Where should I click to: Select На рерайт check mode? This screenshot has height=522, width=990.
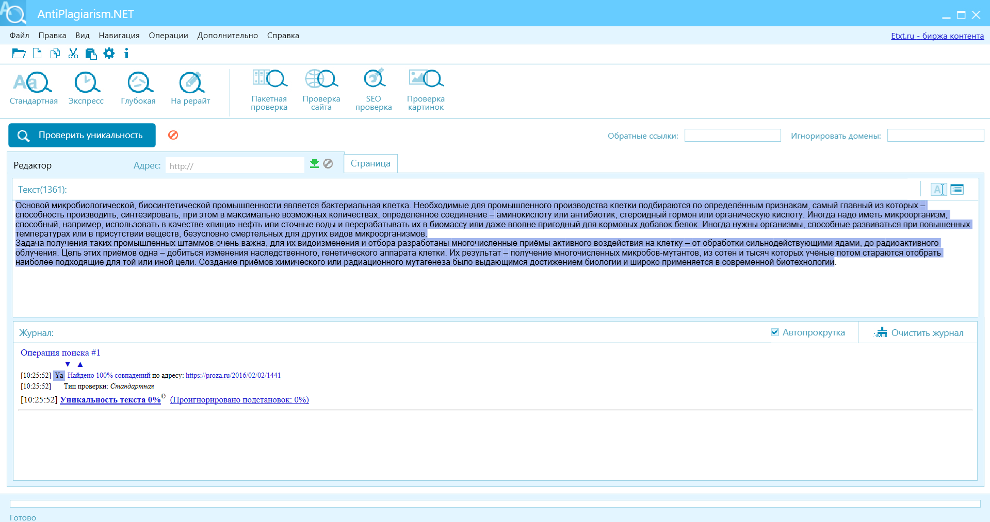pyautogui.click(x=190, y=88)
